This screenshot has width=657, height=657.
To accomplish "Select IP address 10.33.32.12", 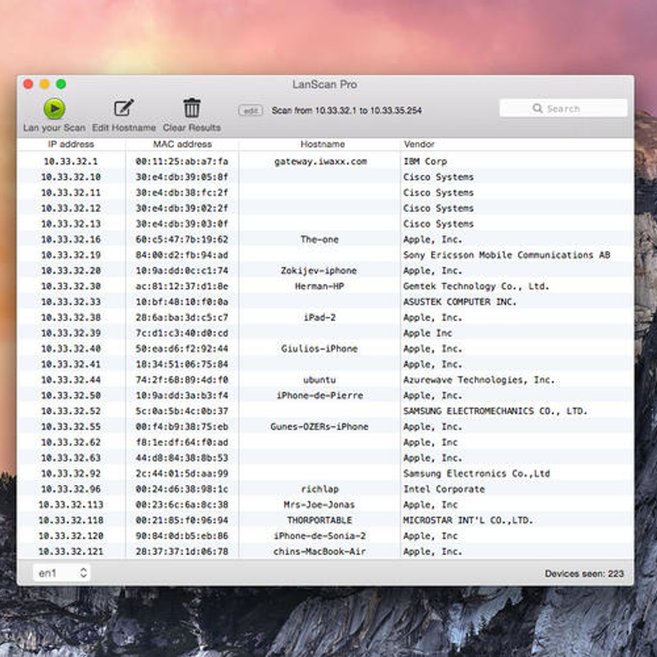I will pos(71,209).
